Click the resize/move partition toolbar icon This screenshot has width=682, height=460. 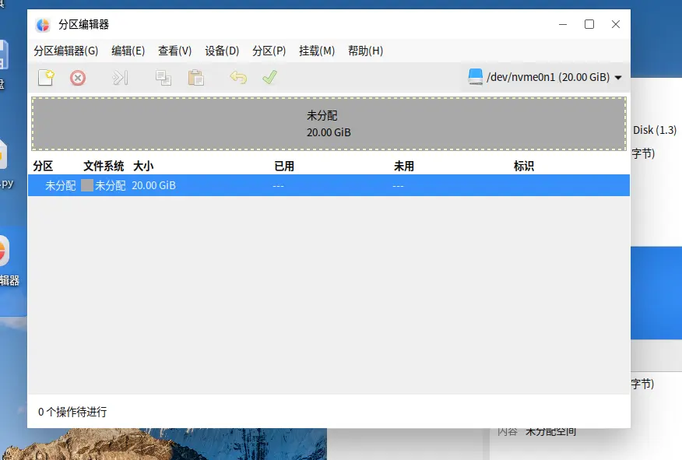click(120, 78)
